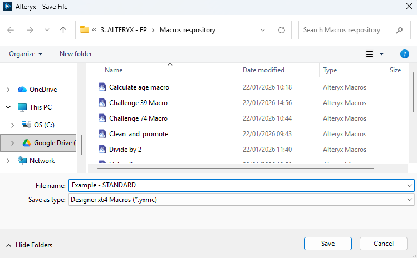Click the navigation pane scrollbar
The image size is (417, 258).
click(81, 145)
